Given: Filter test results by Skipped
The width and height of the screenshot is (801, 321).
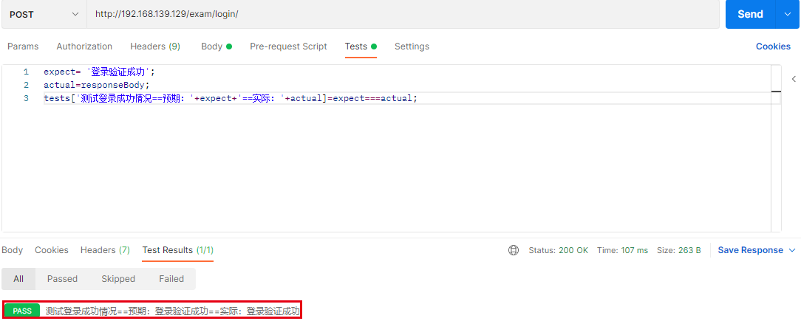Looking at the screenshot, I should click(118, 279).
